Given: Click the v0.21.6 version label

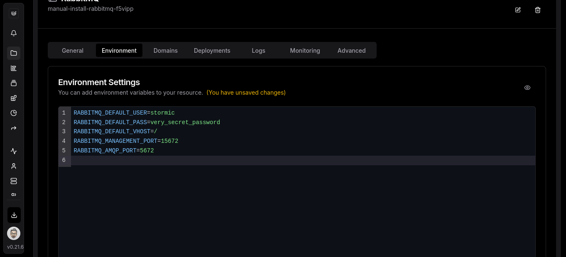Looking at the screenshot, I should 15,247.
